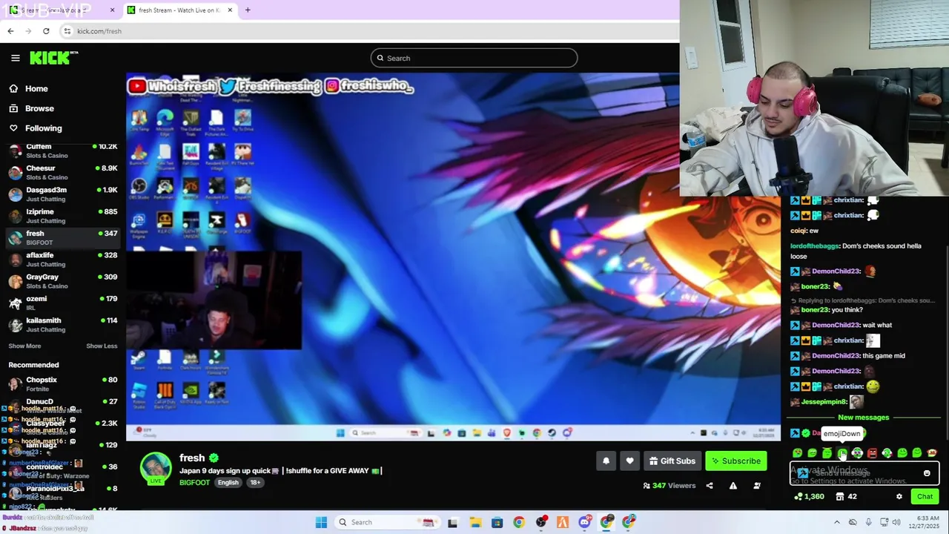Image resolution: width=949 pixels, height=534 pixels.
Task: Open site information icon in address bar
Action: click(x=67, y=31)
